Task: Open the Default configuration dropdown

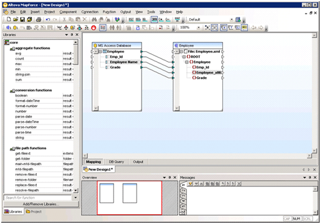Action: [232, 20]
